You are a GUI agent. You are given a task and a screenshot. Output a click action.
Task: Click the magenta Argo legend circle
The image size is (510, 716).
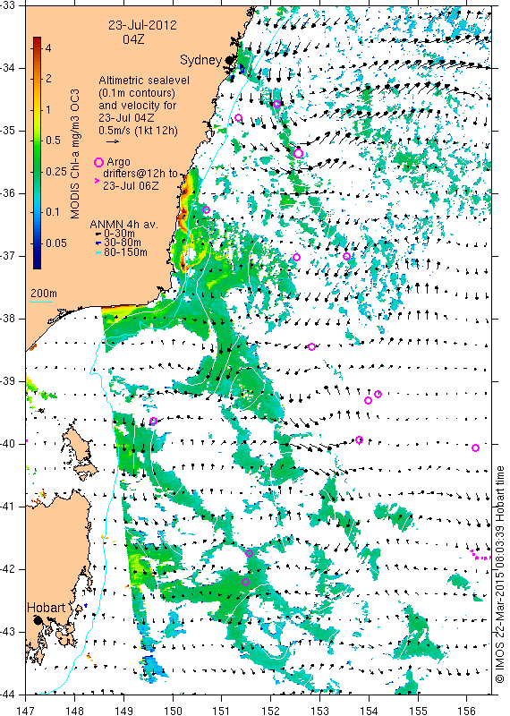(98, 162)
